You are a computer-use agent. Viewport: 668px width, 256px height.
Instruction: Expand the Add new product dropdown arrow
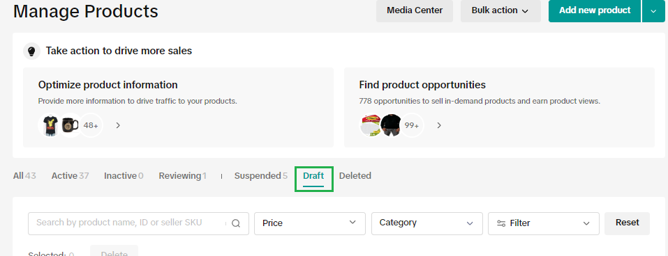pyautogui.click(x=653, y=10)
